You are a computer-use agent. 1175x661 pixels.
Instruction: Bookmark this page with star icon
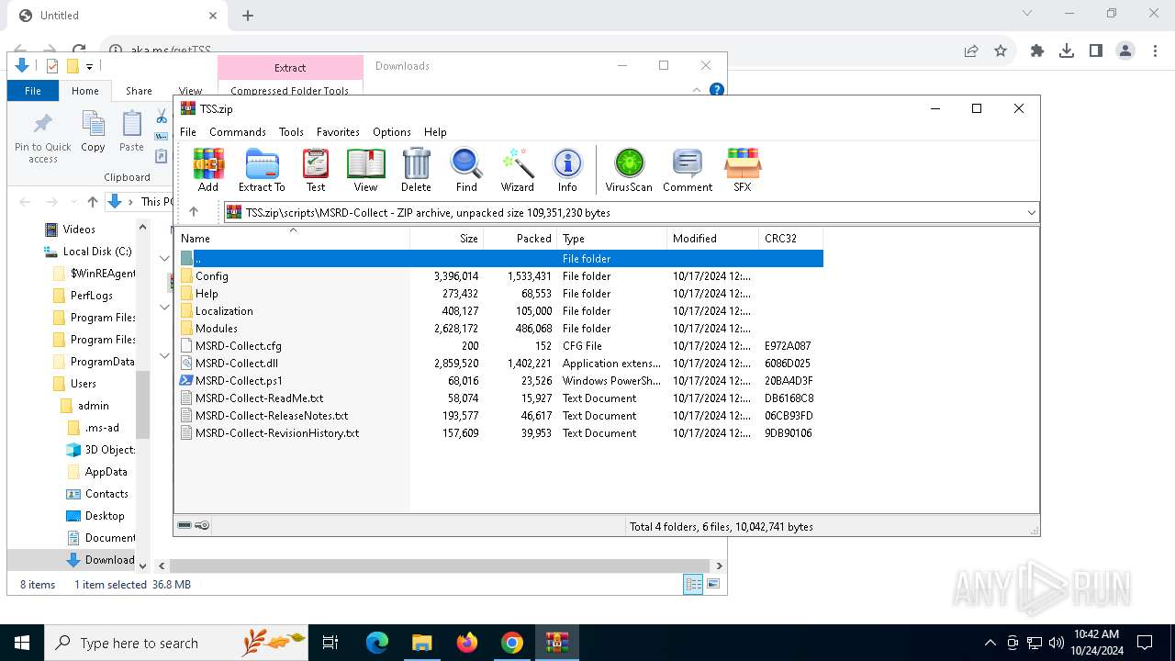pyautogui.click(x=1001, y=51)
